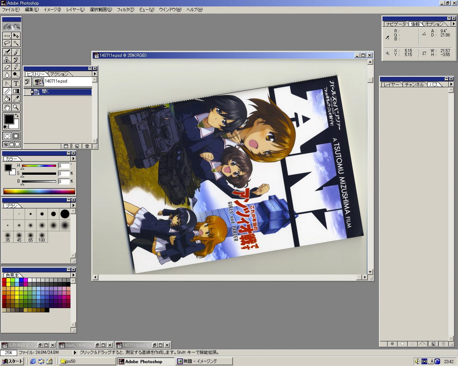Select the Dodge tool
The width and height of the screenshot is (458, 366).
[x=16, y=75]
